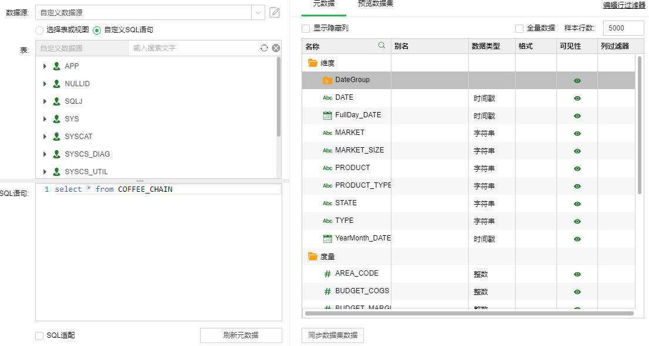Click the edit data source pencil icon
The image size is (649, 346).
click(275, 12)
